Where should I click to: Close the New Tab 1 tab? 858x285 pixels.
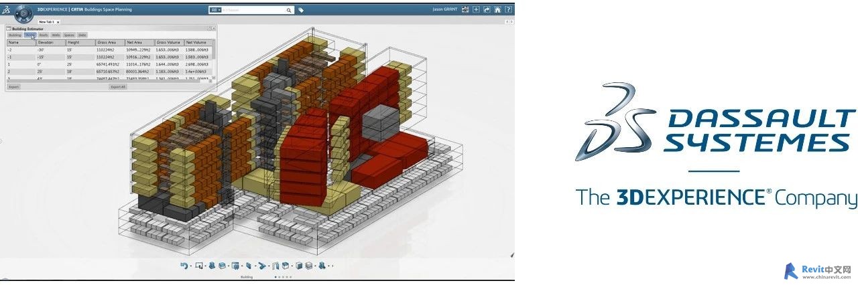(58, 21)
